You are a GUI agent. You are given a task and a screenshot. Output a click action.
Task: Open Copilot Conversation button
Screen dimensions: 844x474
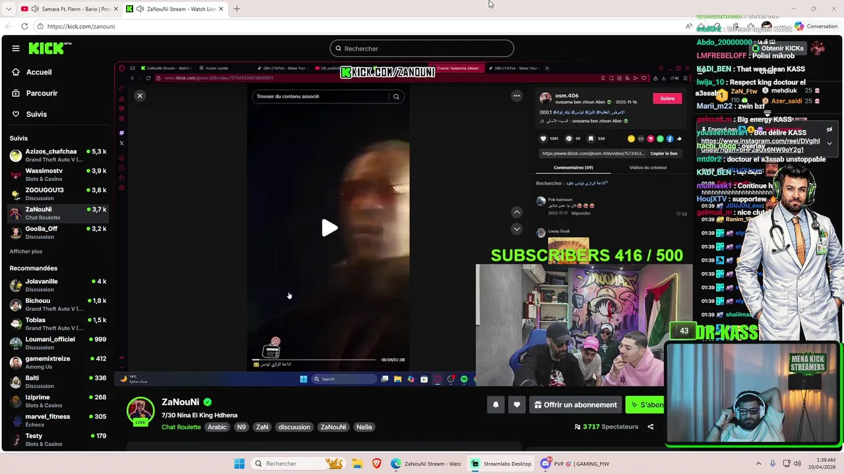click(x=816, y=26)
